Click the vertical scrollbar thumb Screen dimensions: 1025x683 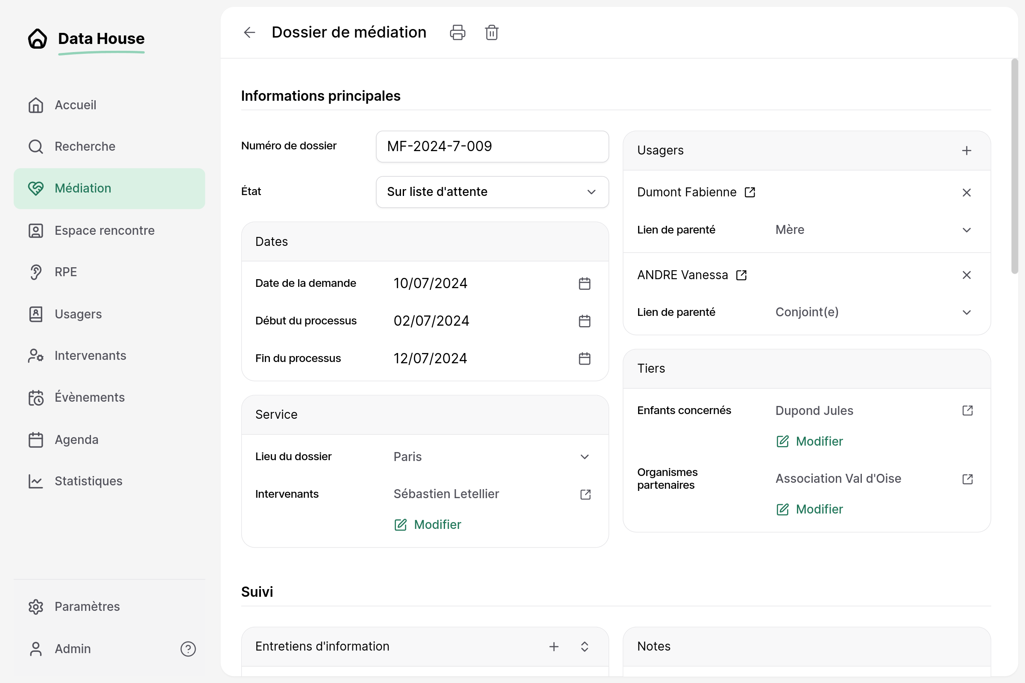1015,166
